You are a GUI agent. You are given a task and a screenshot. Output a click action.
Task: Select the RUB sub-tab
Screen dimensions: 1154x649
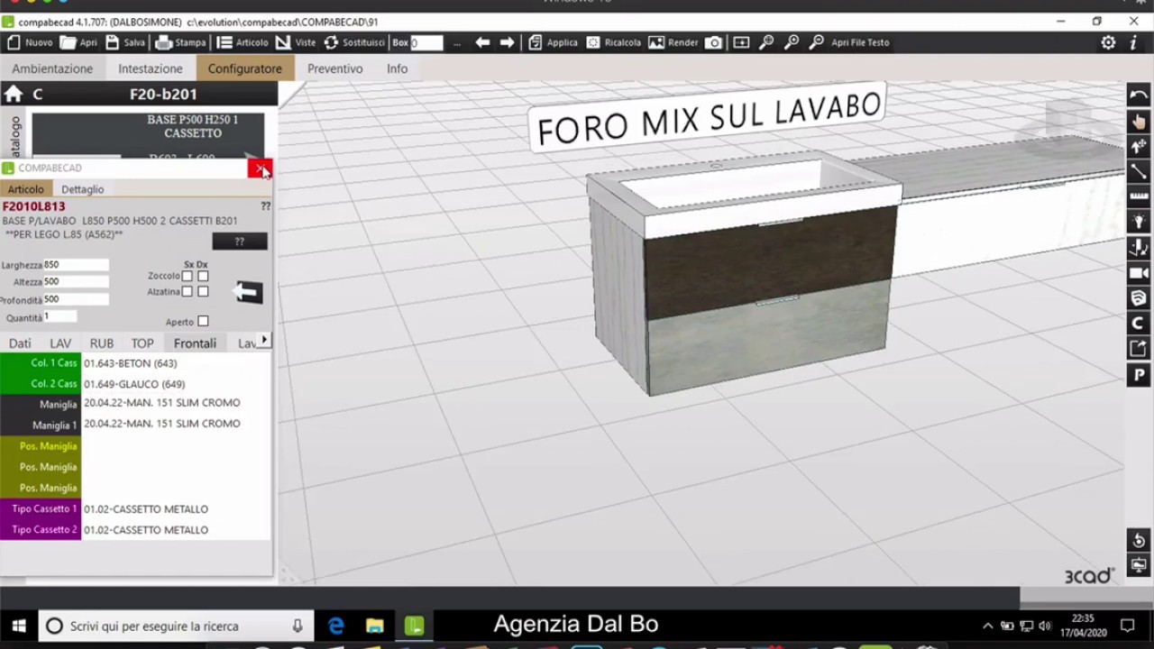(x=101, y=343)
